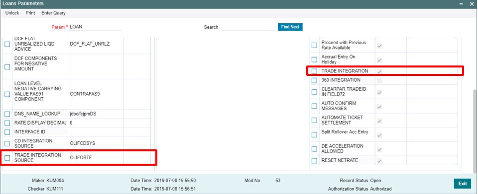Toggle CLEARPAR TRADEID IN FIELD72 value checkmark
The width and height of the screenshot is (478, 194).
379,92
